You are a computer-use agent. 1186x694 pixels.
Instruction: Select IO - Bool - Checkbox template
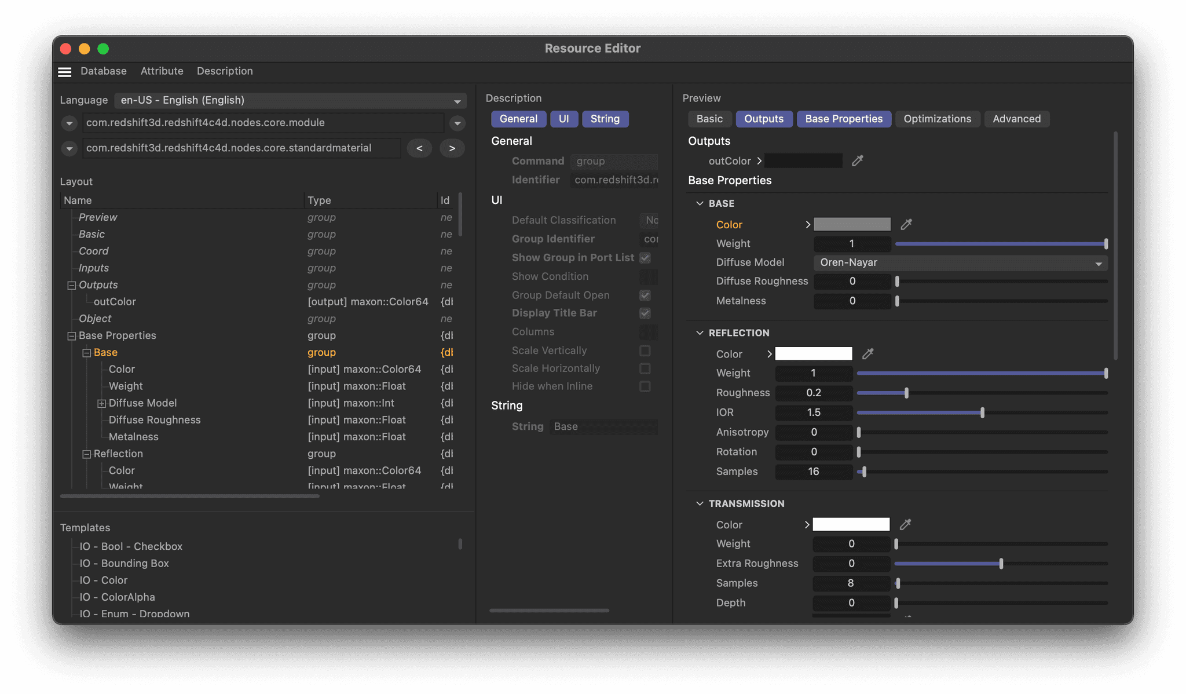[131, 546]
